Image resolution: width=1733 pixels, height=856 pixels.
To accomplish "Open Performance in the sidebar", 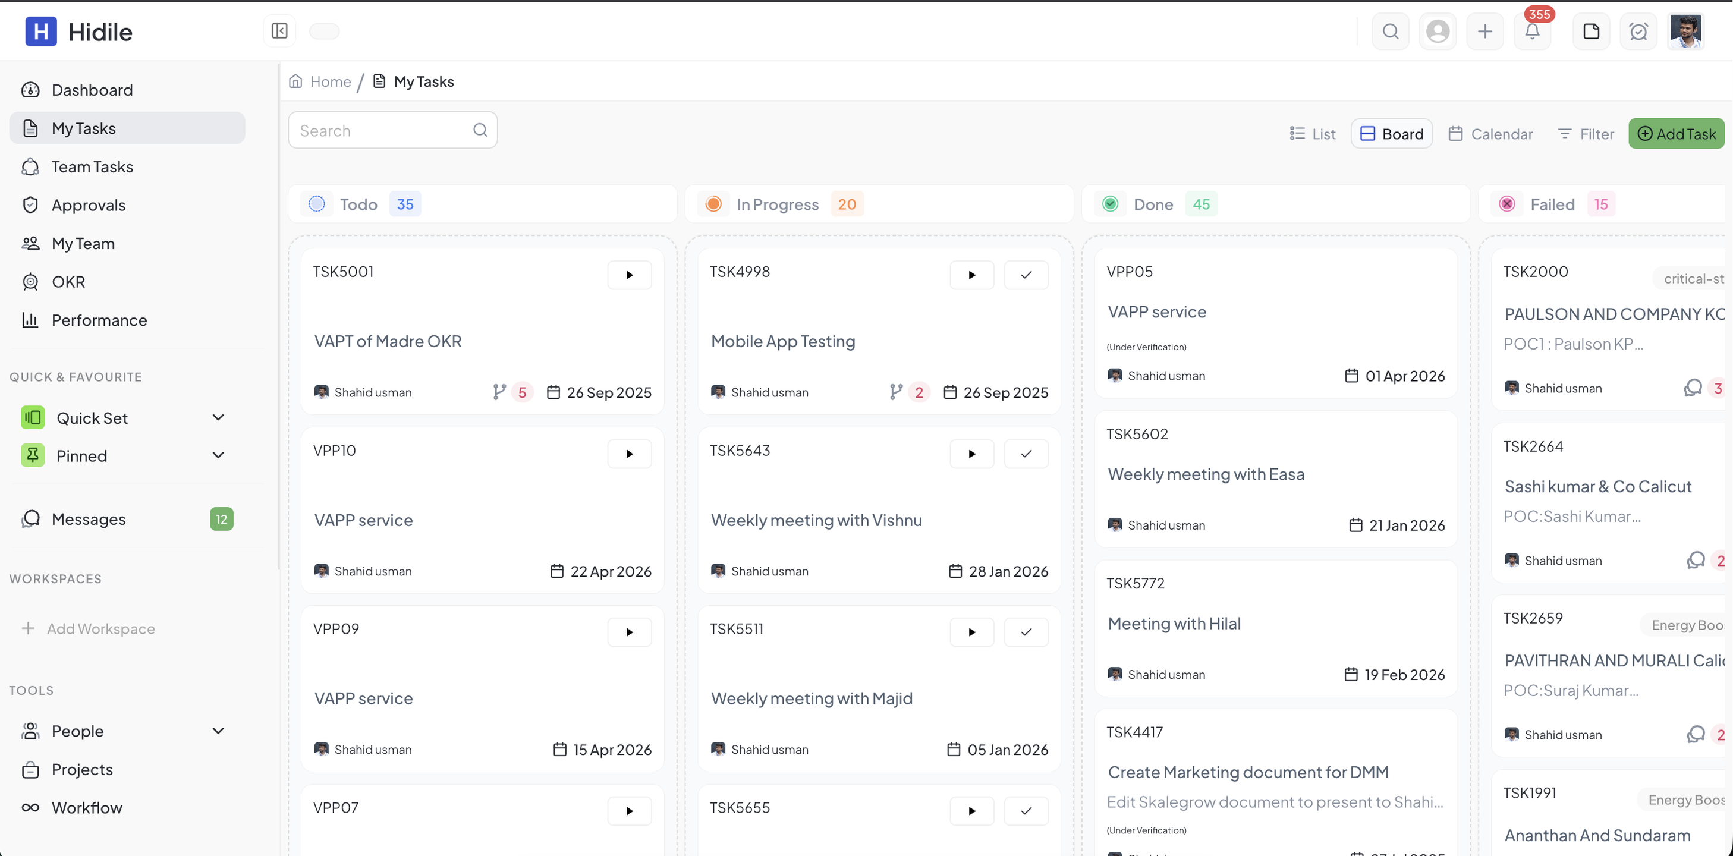I will pyautogui.click(x=127, y=320).
